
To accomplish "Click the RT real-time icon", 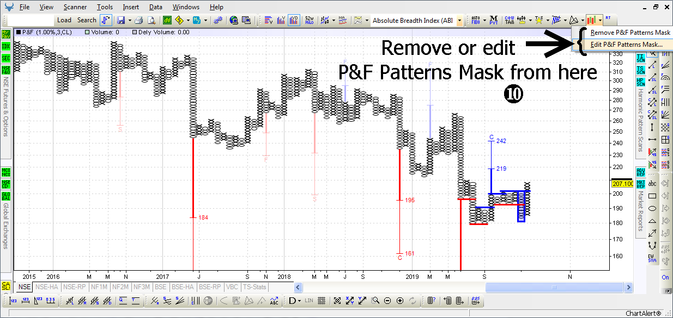I will (x=608, y=18).
